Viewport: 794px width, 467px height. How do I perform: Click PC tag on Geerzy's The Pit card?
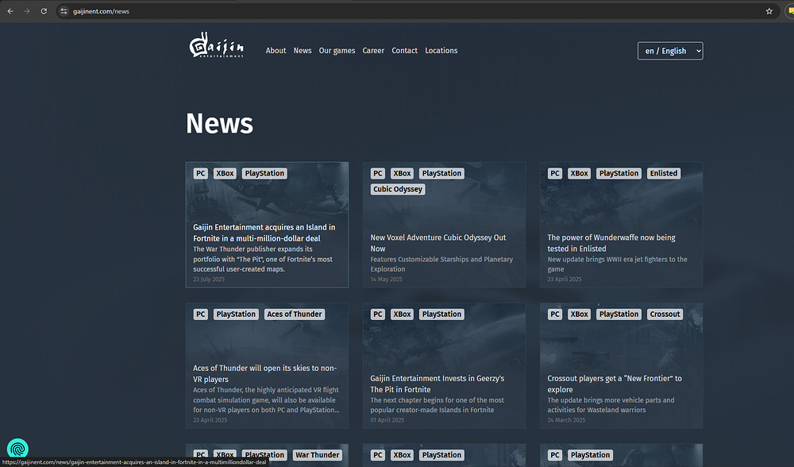coord(378,314)
